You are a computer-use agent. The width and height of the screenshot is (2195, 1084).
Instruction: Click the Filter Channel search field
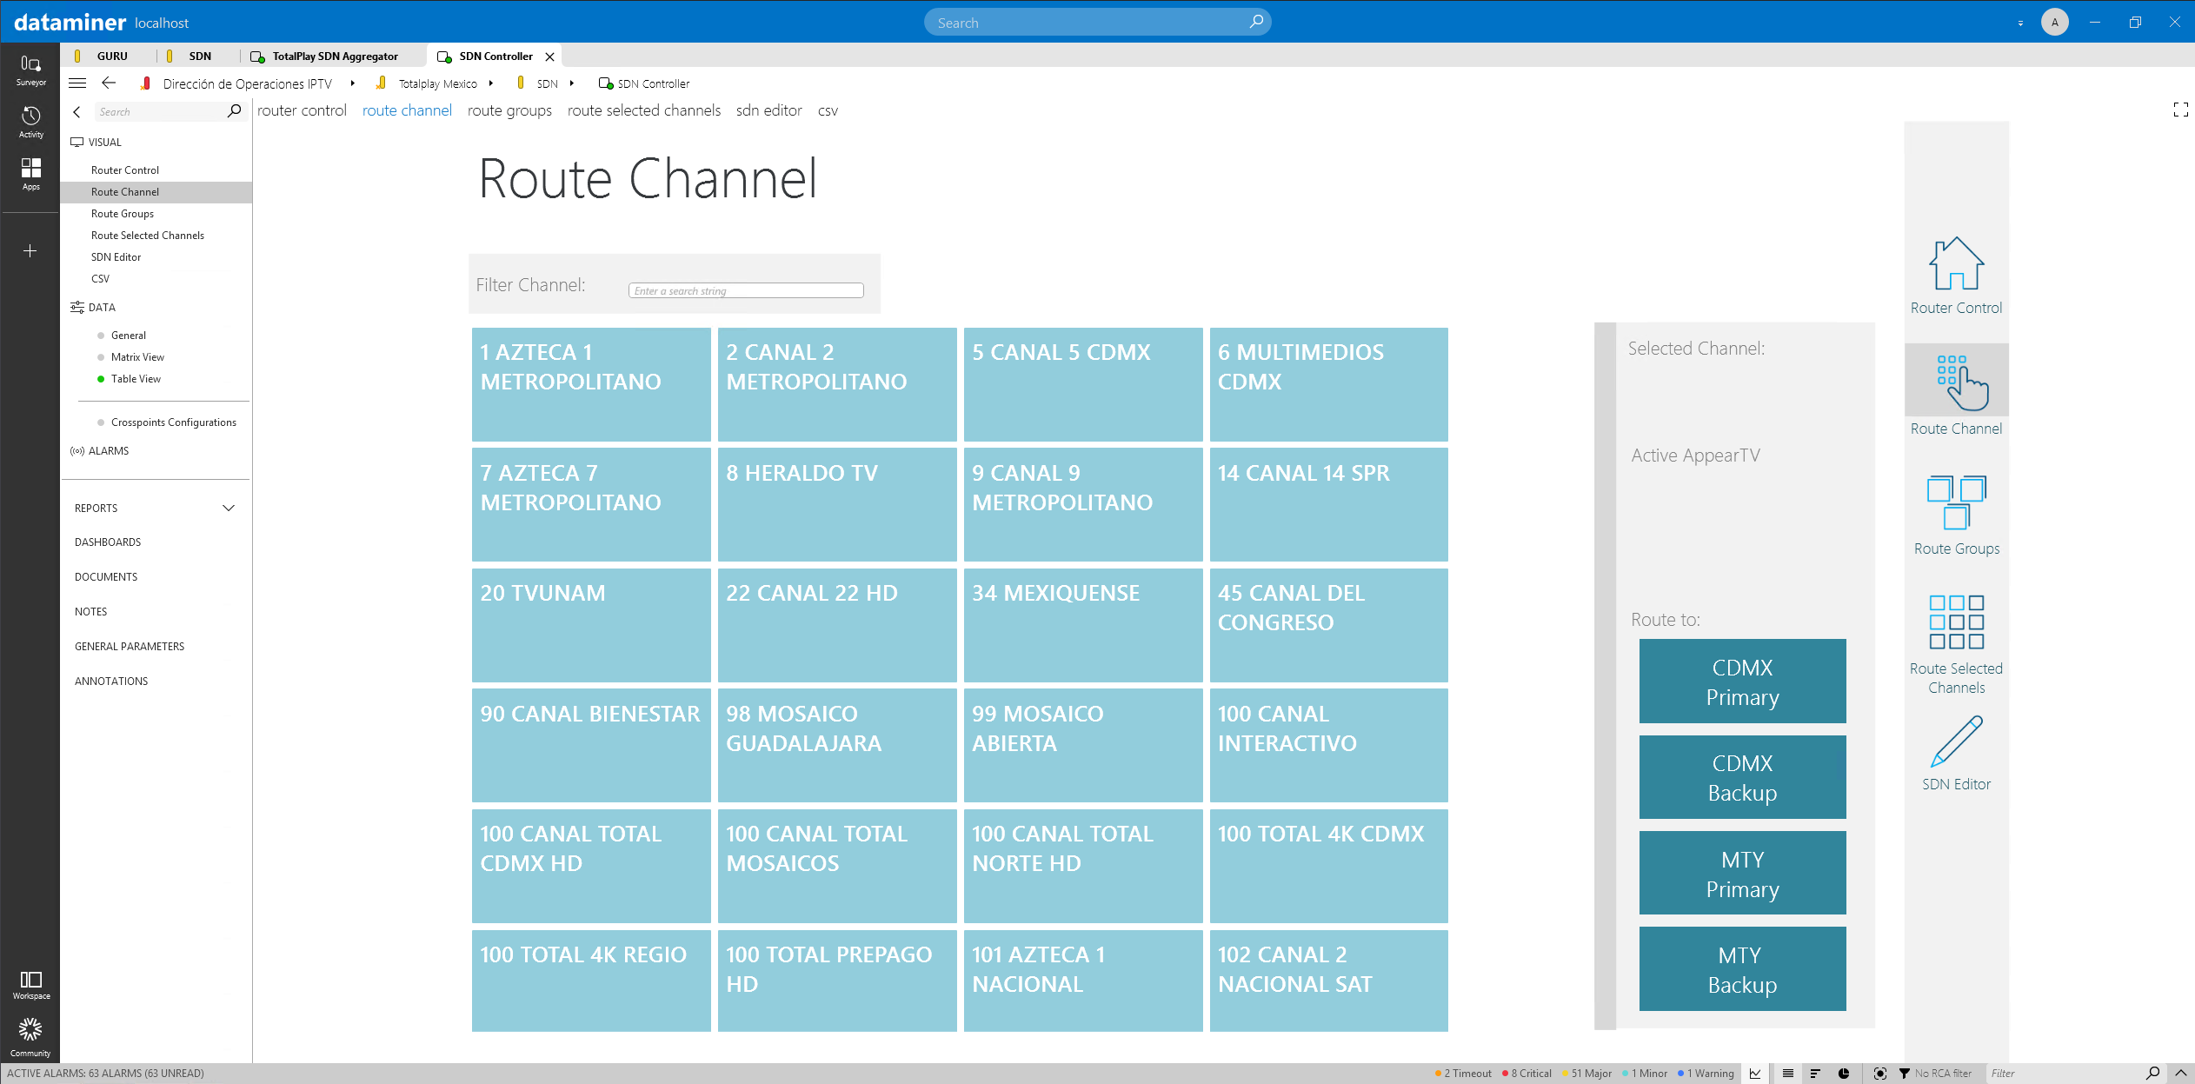746,290
